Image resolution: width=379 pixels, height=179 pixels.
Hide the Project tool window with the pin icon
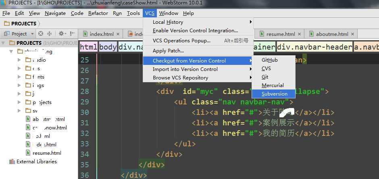[x=72, y=33]
